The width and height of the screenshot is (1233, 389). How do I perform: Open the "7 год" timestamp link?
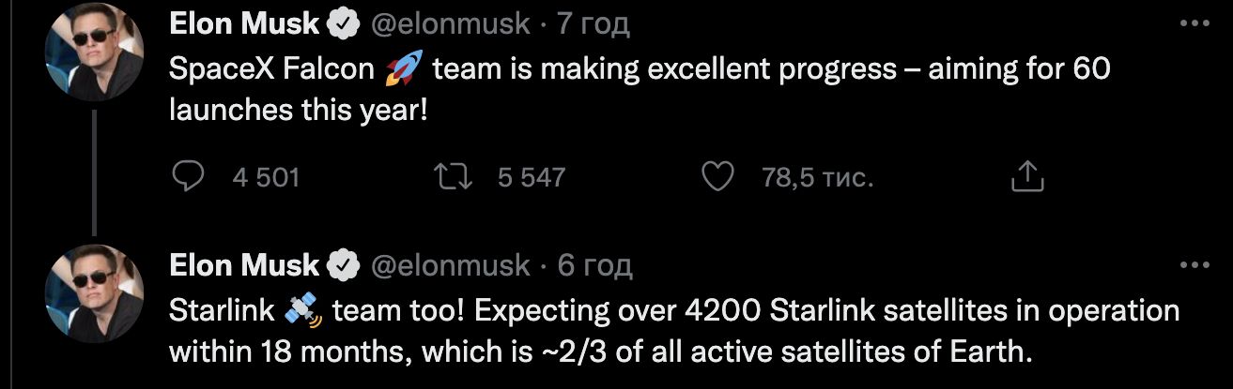[594, 25]
